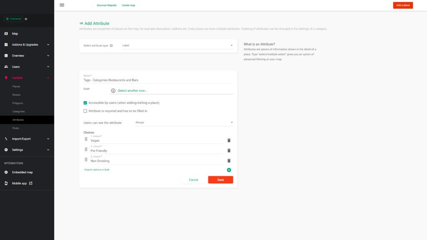The height and width of the screenshot is (240, 427).
Task: Click the Import/Export arrows icon
Action: [x=6, y=139]
